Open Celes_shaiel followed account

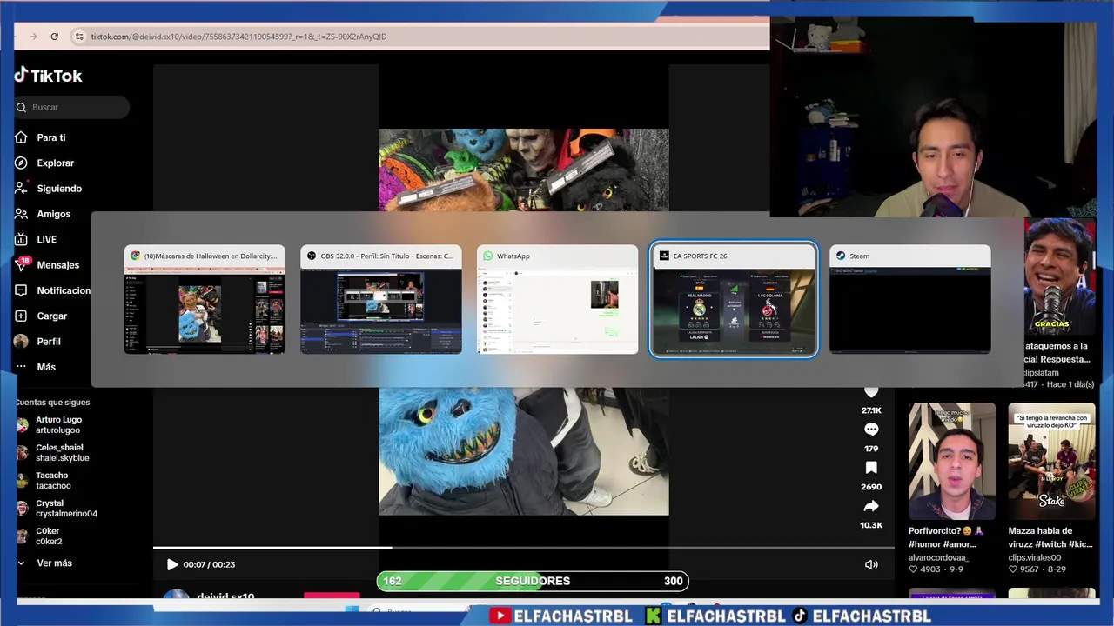(61, 453)
